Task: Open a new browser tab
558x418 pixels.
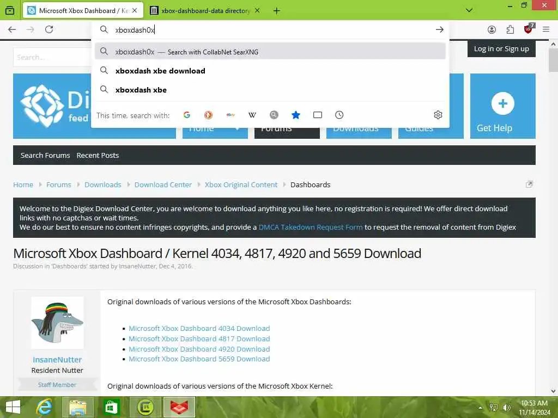Action: [x=276, y=11]
